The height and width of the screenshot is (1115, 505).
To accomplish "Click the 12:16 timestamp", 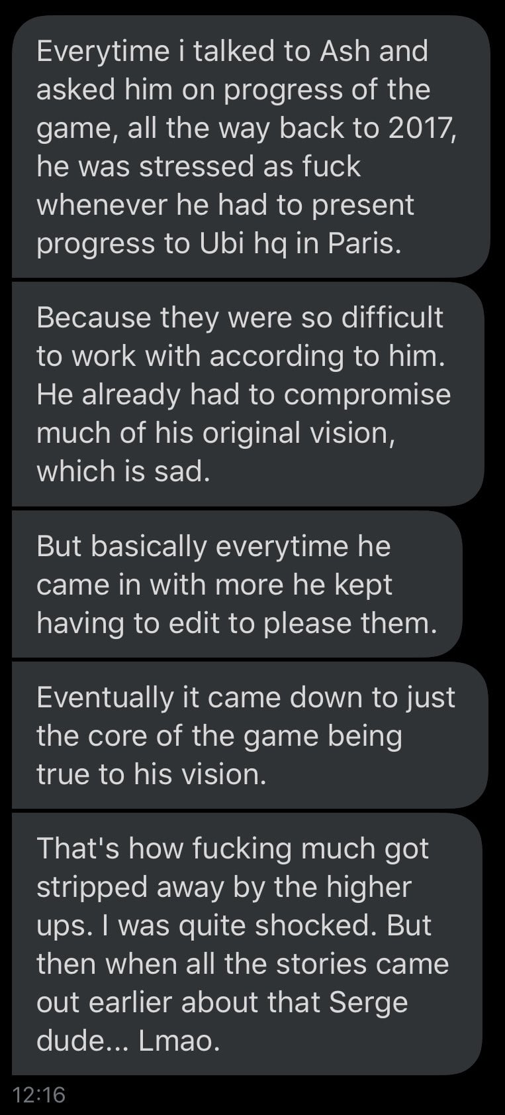I will [39, 1094].
